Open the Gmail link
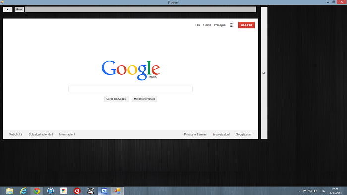The height and width of the screenshot is (195, 347). click(x=207, y=25)
